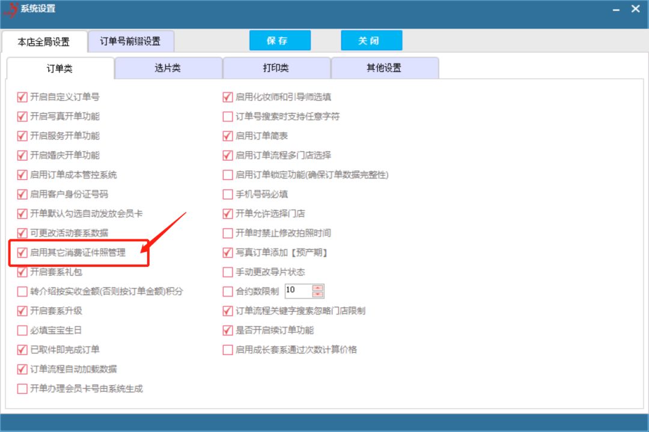
Task: Select the 本店全局设置 tab
Action: coord(44,42)
